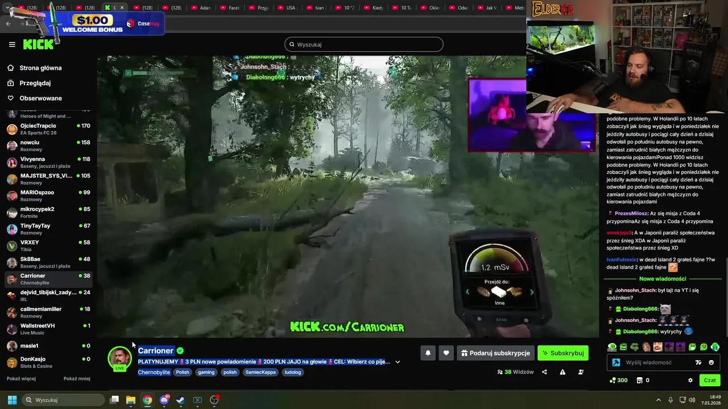
Task: Select the SamiecKappa tag
Action: (260, 372)
